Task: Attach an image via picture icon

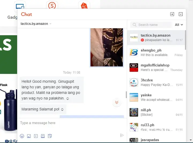Action: tap(29, 136)
